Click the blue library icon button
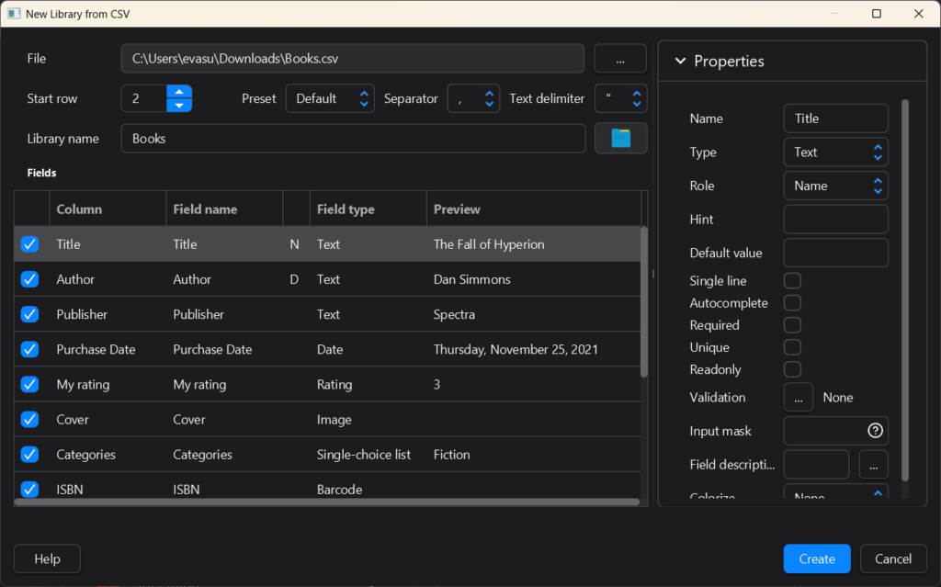This screenshot has width=941, height=587. click(x=620, y=138)
